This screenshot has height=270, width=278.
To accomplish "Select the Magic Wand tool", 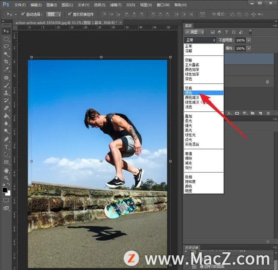I will coord(6,54).
